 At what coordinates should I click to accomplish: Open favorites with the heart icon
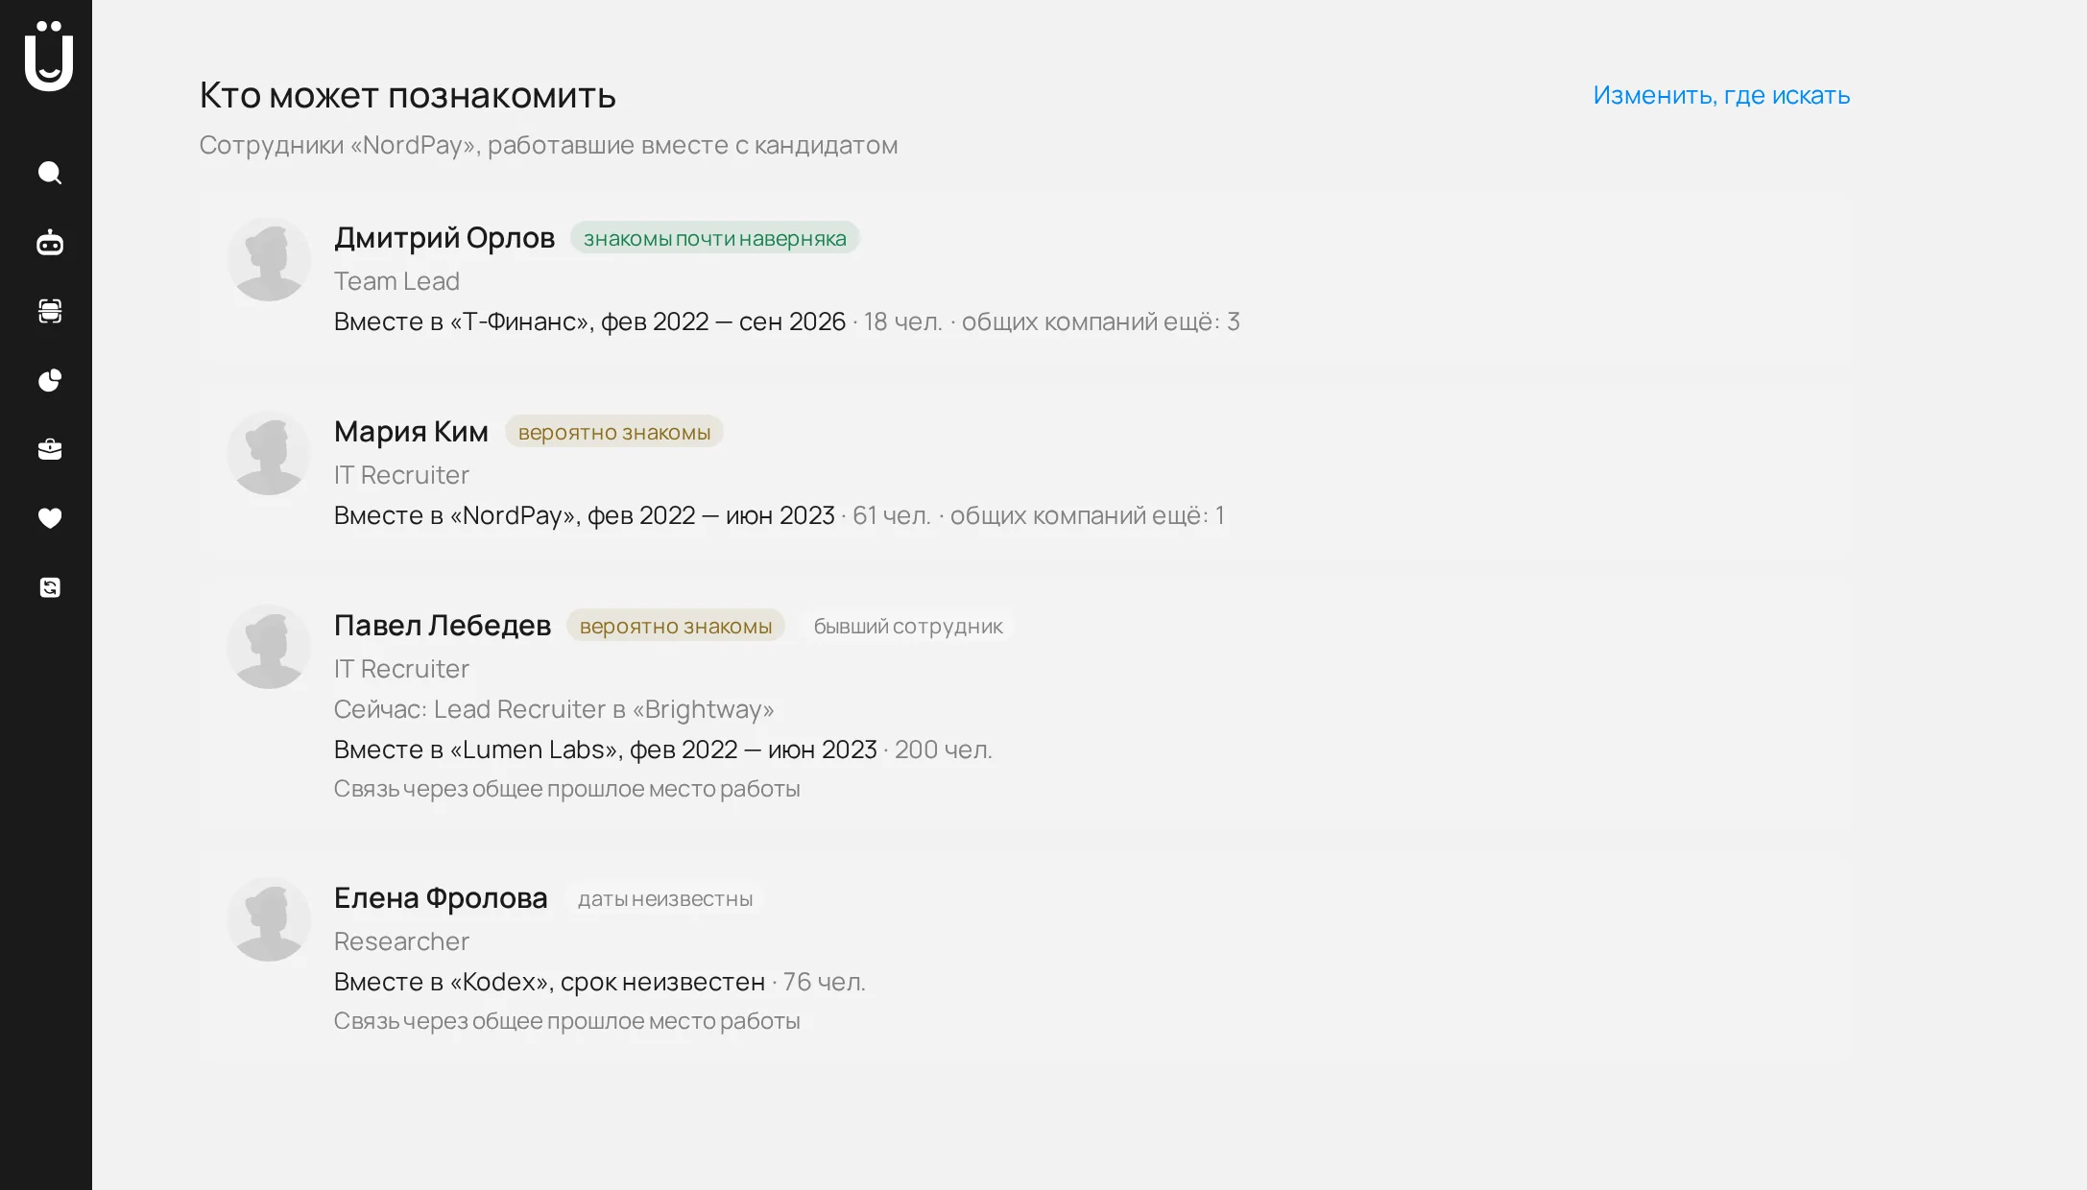[50, 518]
